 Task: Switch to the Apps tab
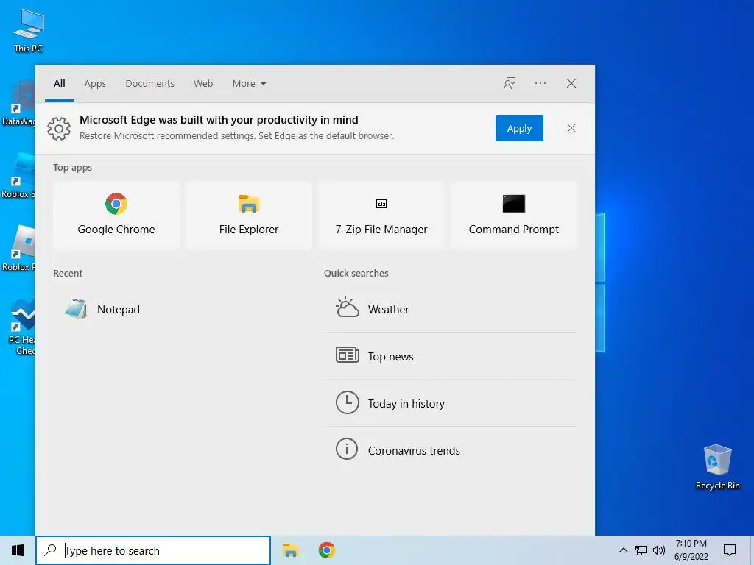pos(95,84)
